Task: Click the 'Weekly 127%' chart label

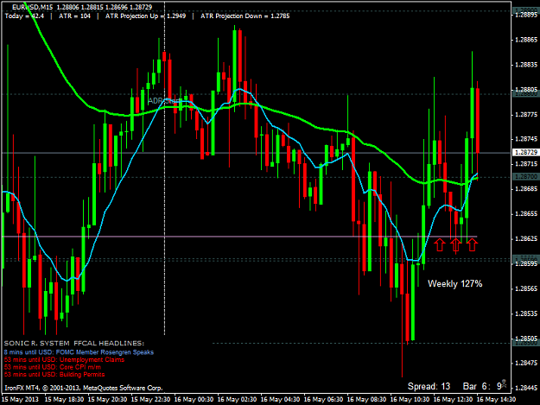Action: pyautogui.click(x=455, y=283)
